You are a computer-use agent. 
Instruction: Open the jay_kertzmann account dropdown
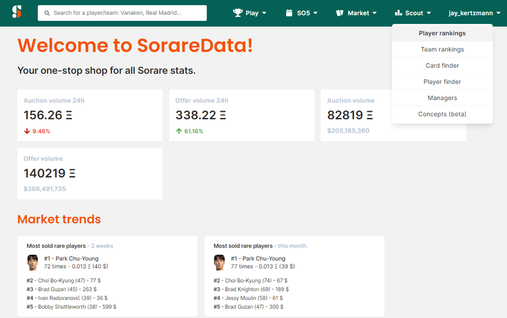click(474, 13)
